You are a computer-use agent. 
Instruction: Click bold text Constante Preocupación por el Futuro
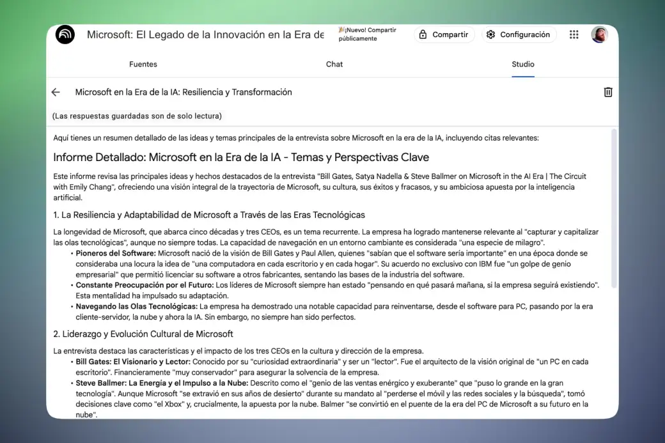tap(145, 285)
